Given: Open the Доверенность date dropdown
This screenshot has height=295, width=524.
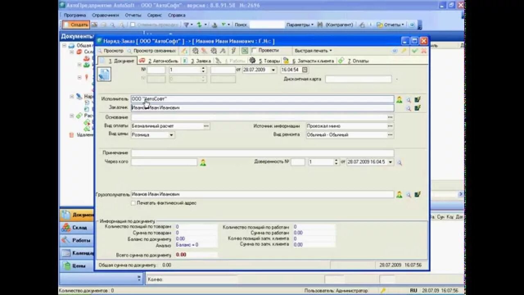Looking at the screenshot, I should point(391,162).
